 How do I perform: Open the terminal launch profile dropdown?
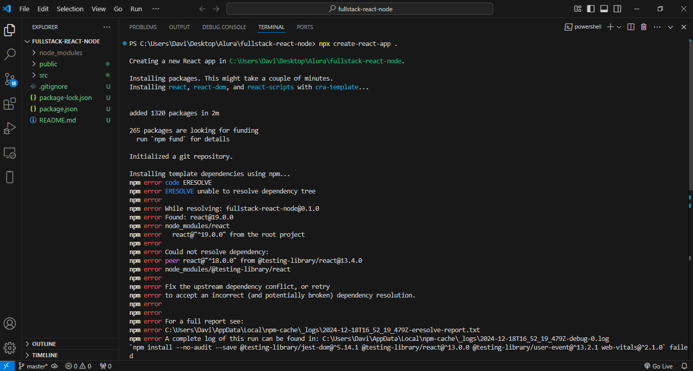(619, 27)
